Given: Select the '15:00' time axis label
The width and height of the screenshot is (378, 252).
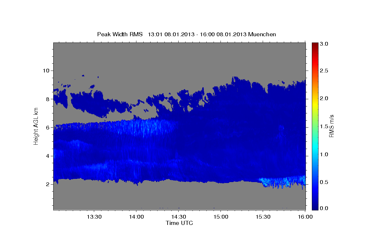Looking at the screenshot, I should coord(220,217).
